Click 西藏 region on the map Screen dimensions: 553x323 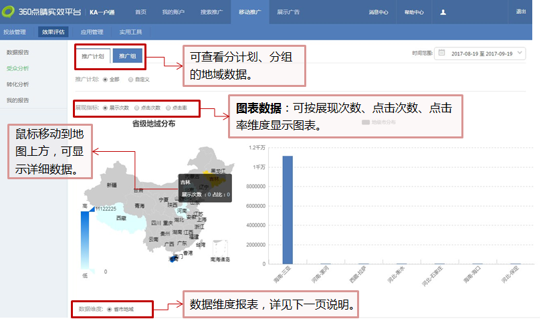(x=120, y=218)
